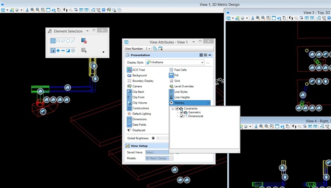Apply attributes to open views button
The height and width of the screenshot is (188, 331).
point(155,49)
